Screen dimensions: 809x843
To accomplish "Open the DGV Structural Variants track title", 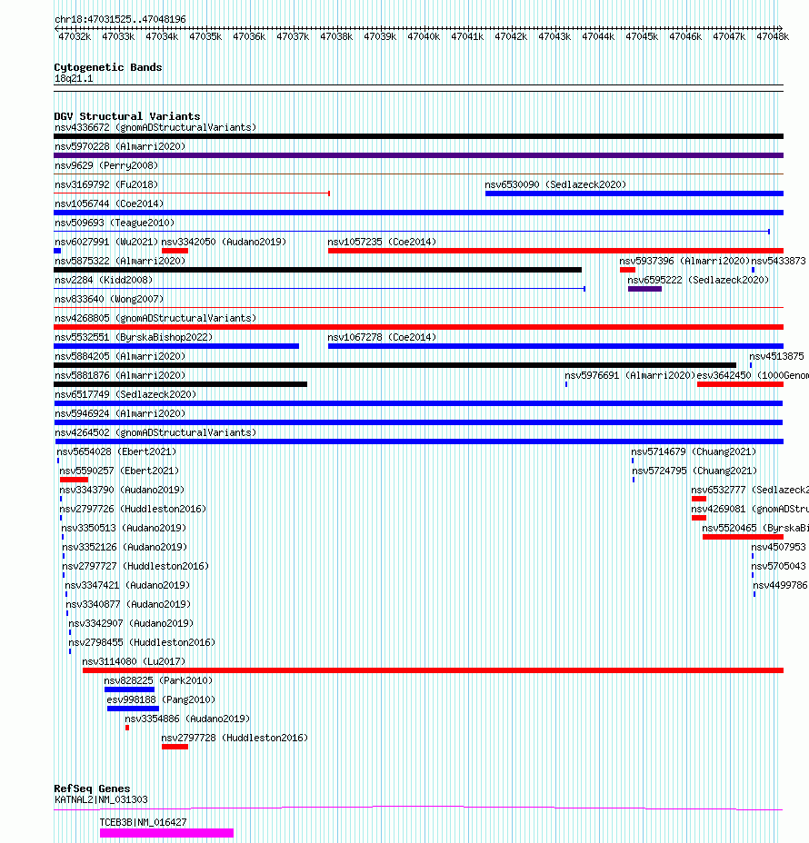I will pyautogui.click(x=127, y=116).
